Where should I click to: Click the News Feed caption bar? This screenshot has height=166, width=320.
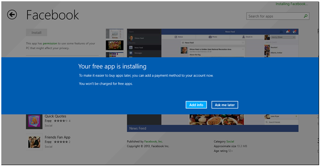pos(212,128)
